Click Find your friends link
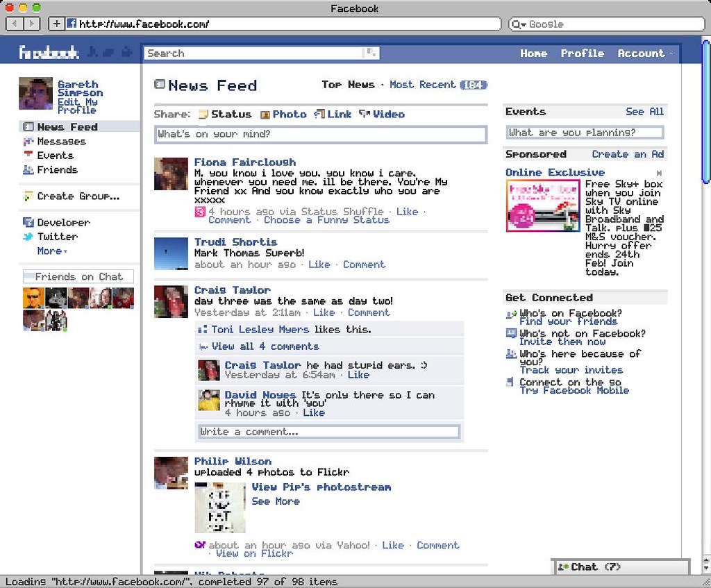The width and height of the screenshot is (711, 588). pyautogui.click(x=568, y=321)
